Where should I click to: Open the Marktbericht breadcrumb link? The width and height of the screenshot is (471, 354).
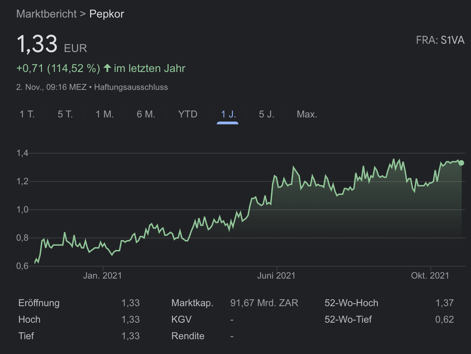[x=46, y=14]
